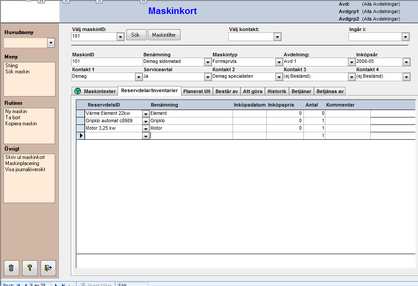Choose Maskinplacering under Övrigt

22,163
